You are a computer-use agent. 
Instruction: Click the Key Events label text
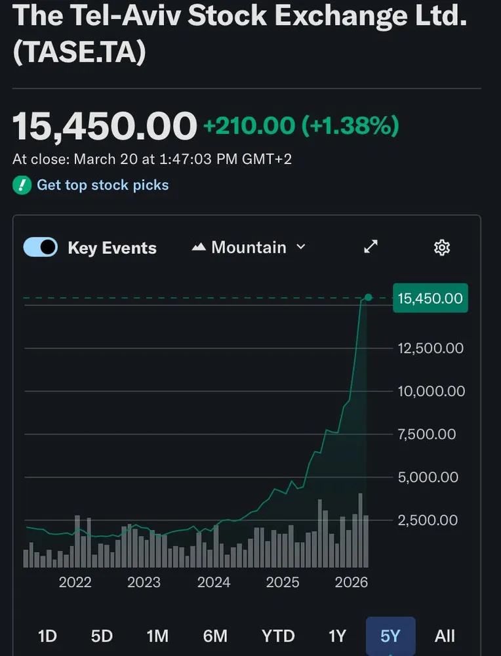click(x=112, y=248)
